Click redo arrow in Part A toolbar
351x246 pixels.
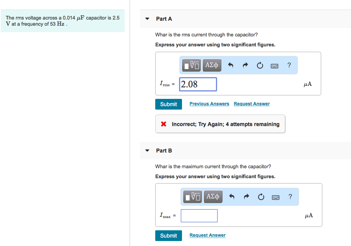[245, 66]
